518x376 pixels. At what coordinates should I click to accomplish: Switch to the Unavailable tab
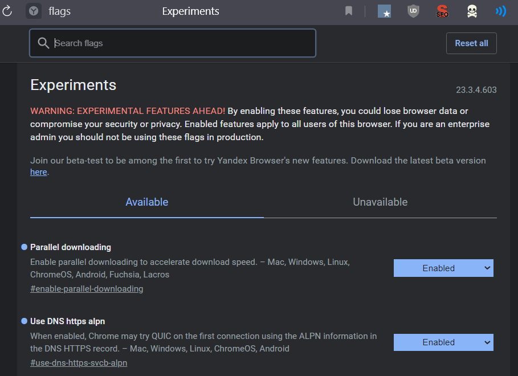(380, 202)
